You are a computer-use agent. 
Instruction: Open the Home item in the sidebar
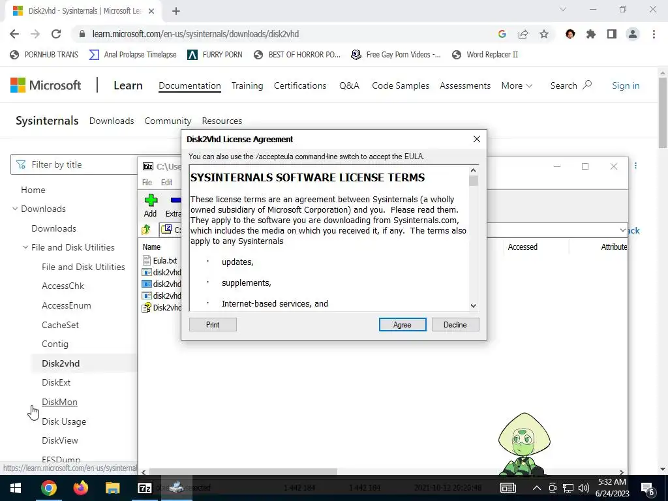(x=33, y=190)
